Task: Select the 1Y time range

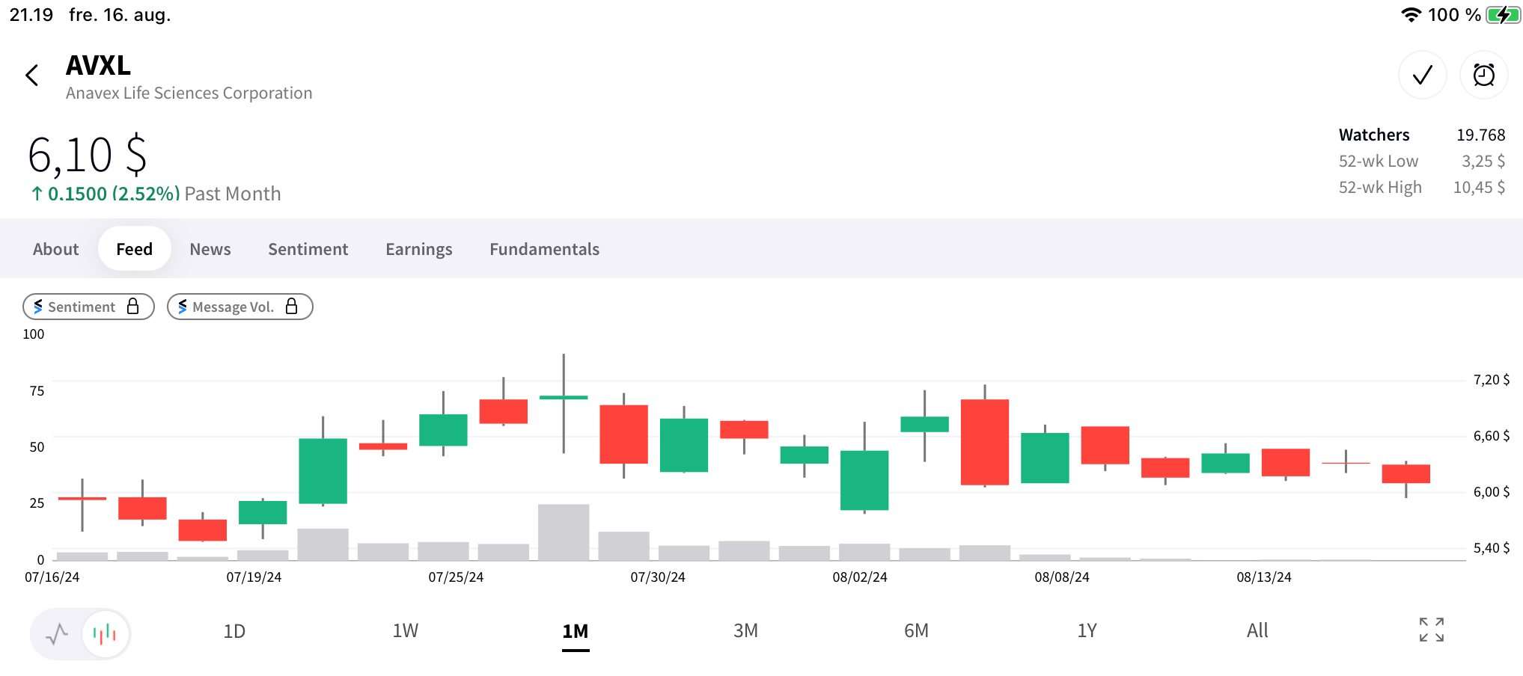Action: (1087, 631)
